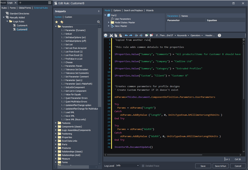Click split editor handle above scrollbar
This screenshot has width=248, height=170.
[x=244, y=40]
